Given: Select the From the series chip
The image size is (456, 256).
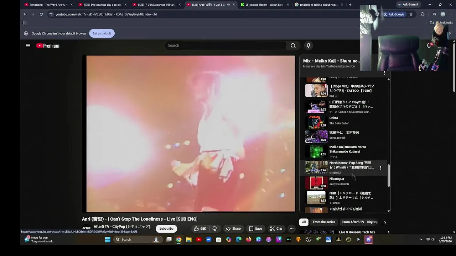Looking at the screenshot, I should [324, 222].
